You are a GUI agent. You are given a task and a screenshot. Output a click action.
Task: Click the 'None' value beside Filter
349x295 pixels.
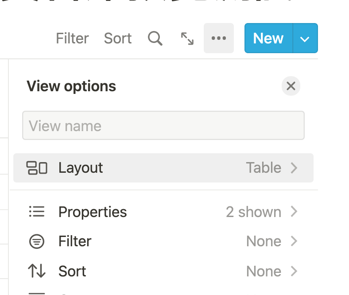pos(264,241)
